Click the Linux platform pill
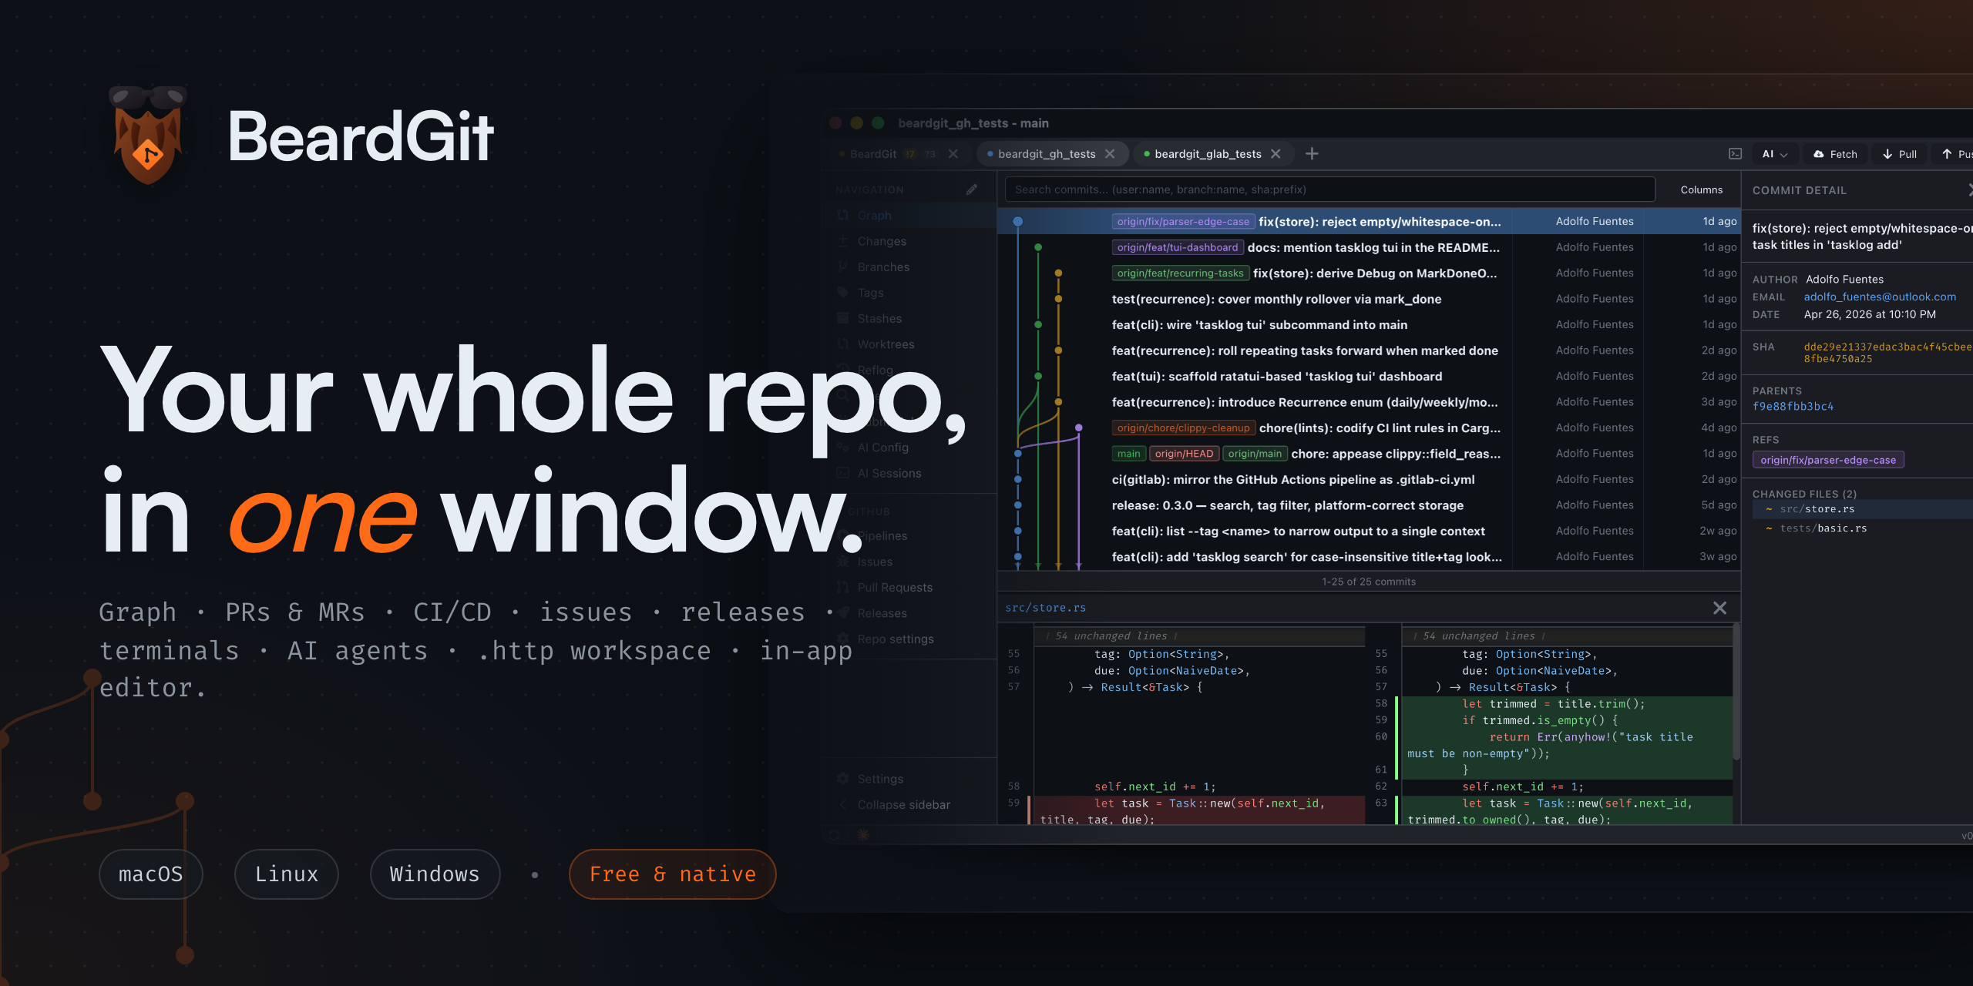This screenshot has width=1973, height=986. point(287,874)
